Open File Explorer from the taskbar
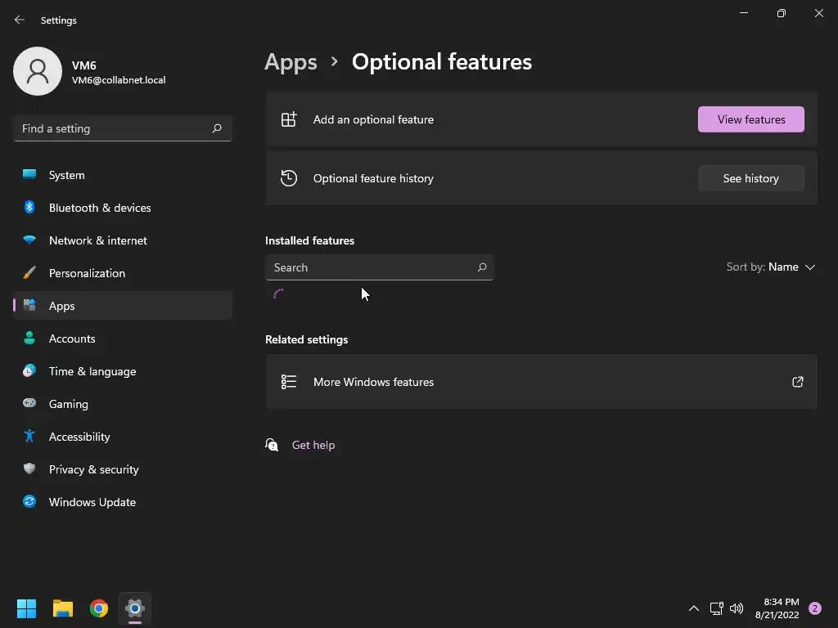 click(x=63, y=608)
